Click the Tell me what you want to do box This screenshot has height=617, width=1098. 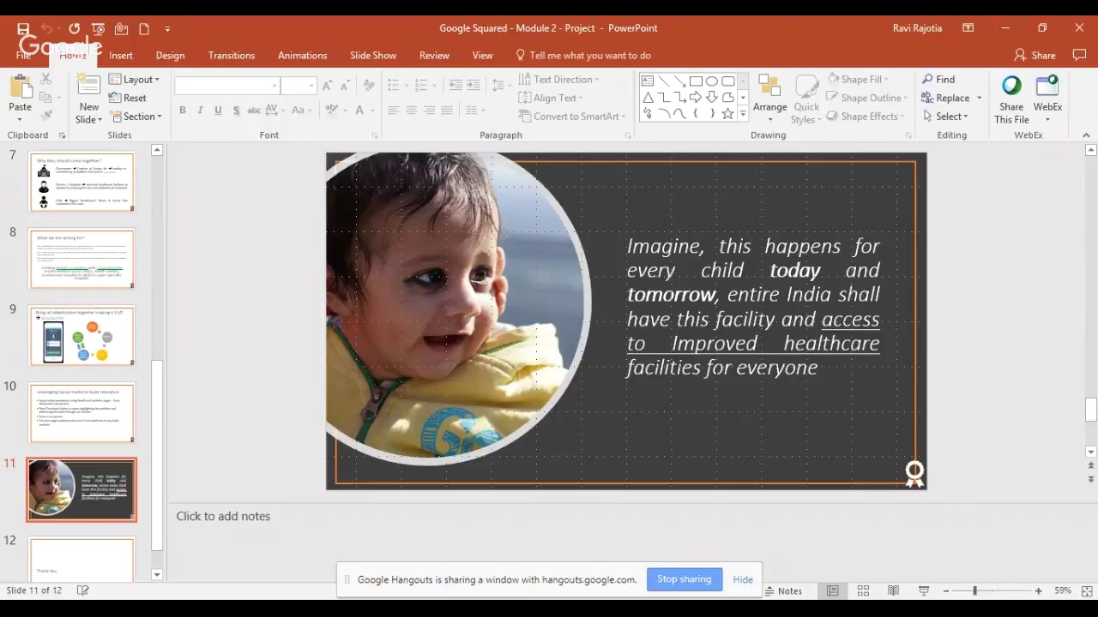pos(583,56)
